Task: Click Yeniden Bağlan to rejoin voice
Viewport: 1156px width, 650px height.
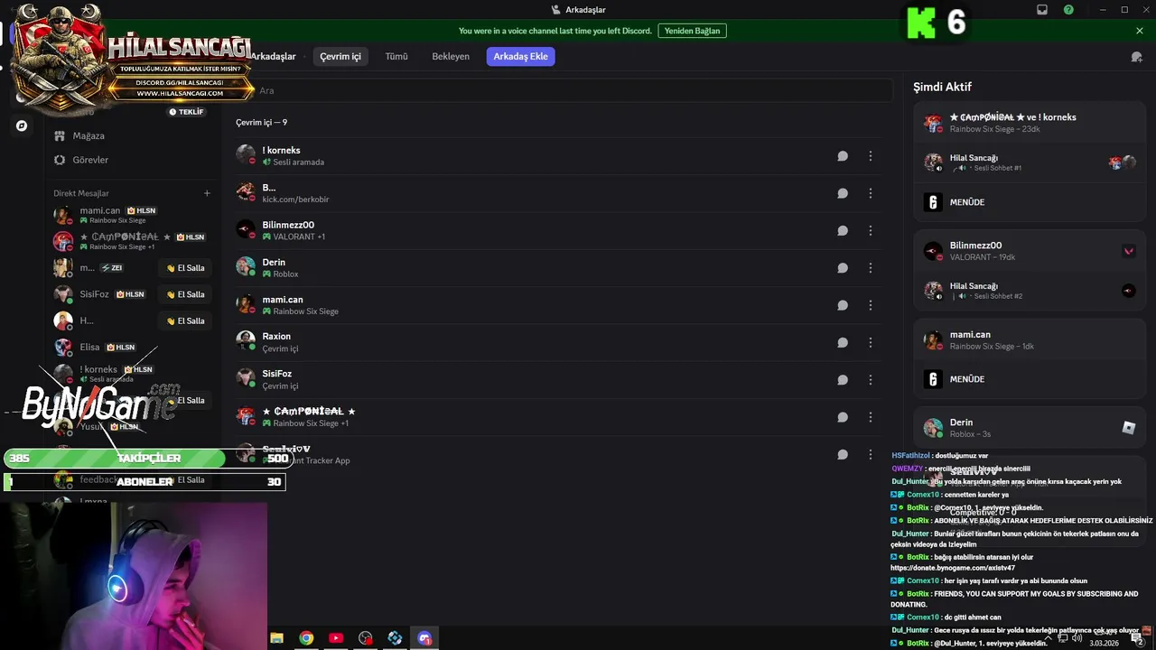Action: [692, 31]
